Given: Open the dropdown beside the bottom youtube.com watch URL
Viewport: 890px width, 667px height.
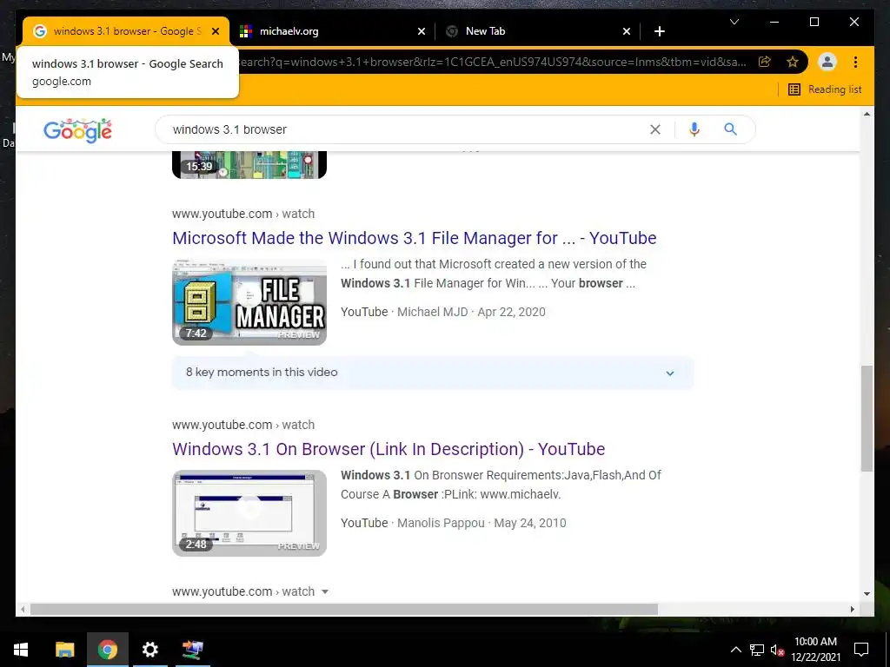Looking at the screenshot, I should point(325,591).
